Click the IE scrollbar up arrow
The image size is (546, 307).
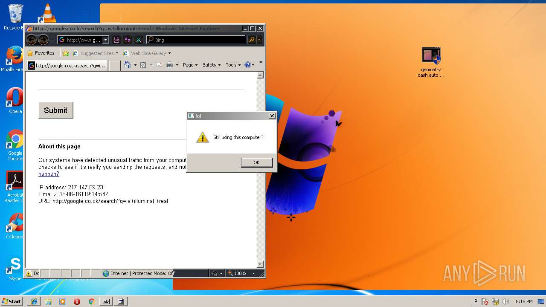(x=260, y=75)
